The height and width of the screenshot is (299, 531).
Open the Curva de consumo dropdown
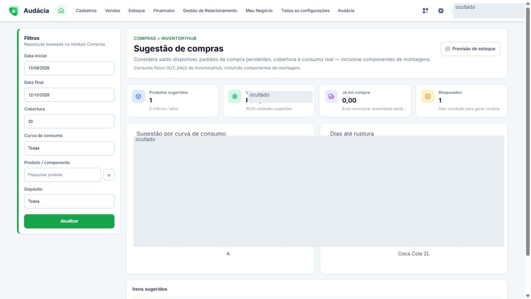69,148
